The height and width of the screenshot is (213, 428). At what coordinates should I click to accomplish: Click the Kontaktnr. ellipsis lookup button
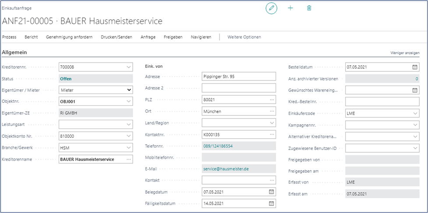coord(272,134)
